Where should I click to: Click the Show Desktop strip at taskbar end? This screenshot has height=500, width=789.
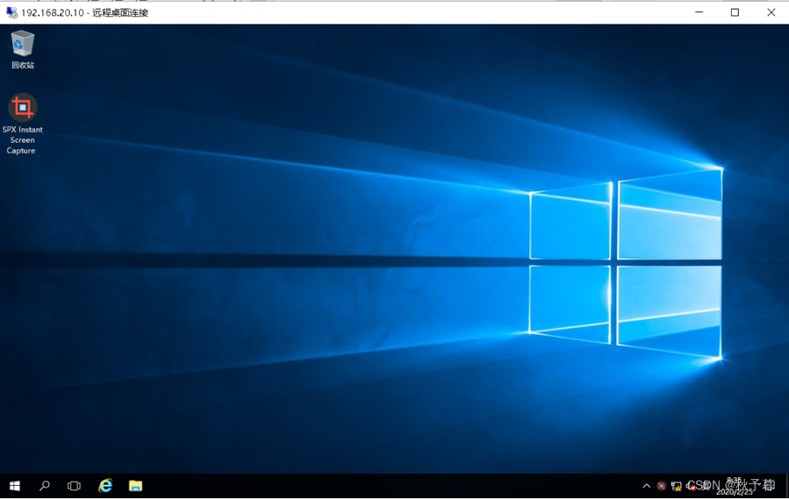787,486
